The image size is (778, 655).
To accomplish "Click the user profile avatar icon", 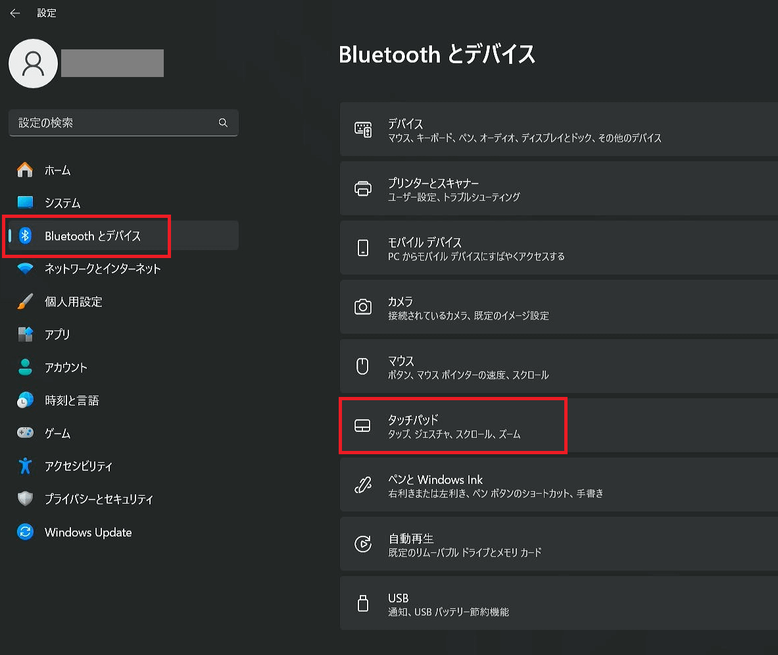I will pos(33,63).
